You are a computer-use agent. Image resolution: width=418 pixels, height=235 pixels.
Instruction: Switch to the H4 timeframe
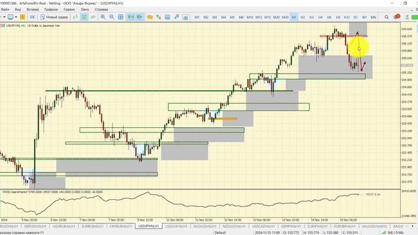click(x=320, y=17)
